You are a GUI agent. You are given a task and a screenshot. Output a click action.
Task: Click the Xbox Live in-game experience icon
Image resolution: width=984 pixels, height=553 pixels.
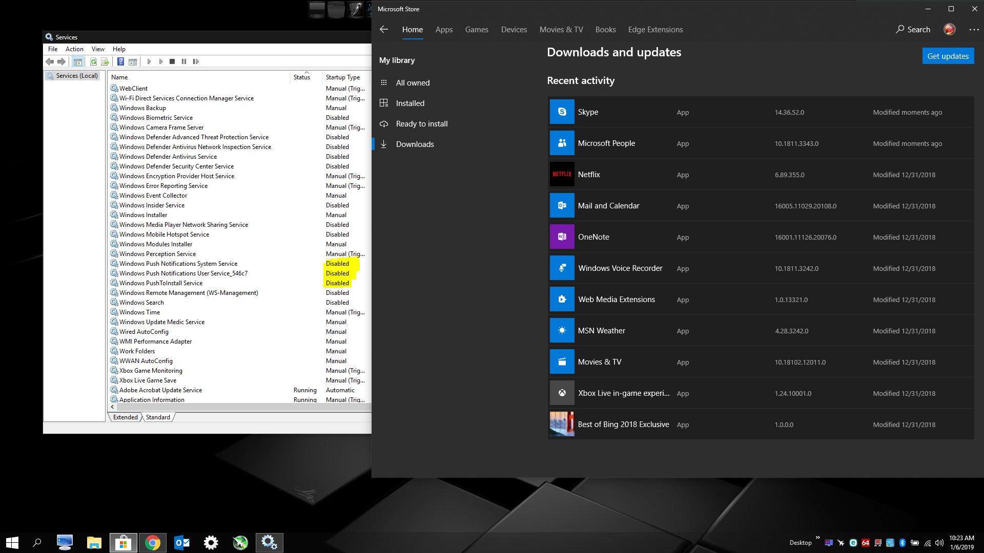click(562, 393)
